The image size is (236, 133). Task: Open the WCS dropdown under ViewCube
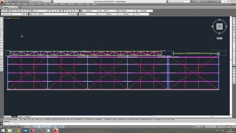[x=219, y=38]
